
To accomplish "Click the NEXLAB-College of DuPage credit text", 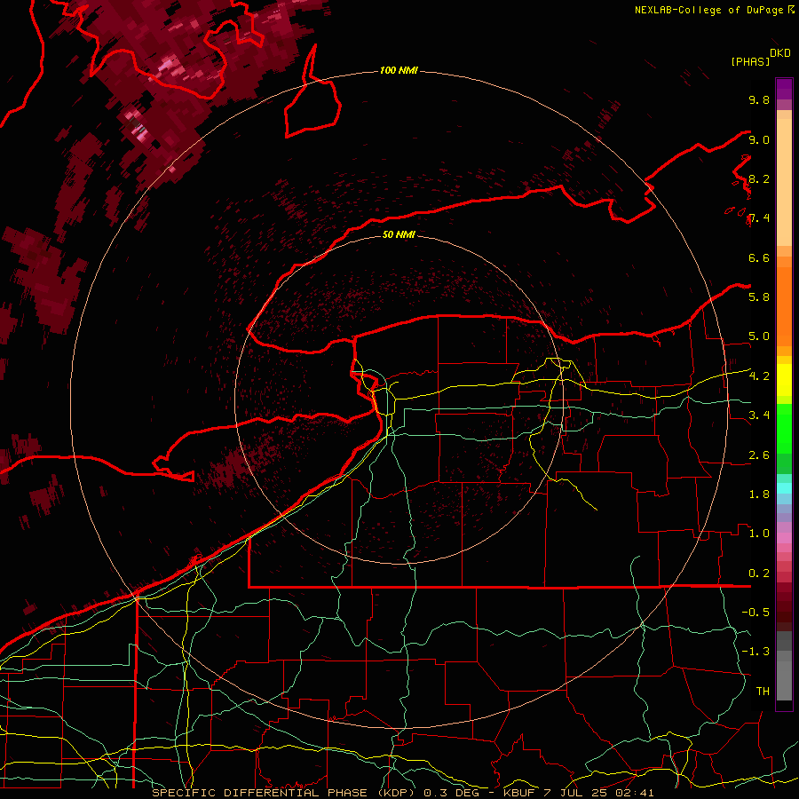I will click(710, 10).
